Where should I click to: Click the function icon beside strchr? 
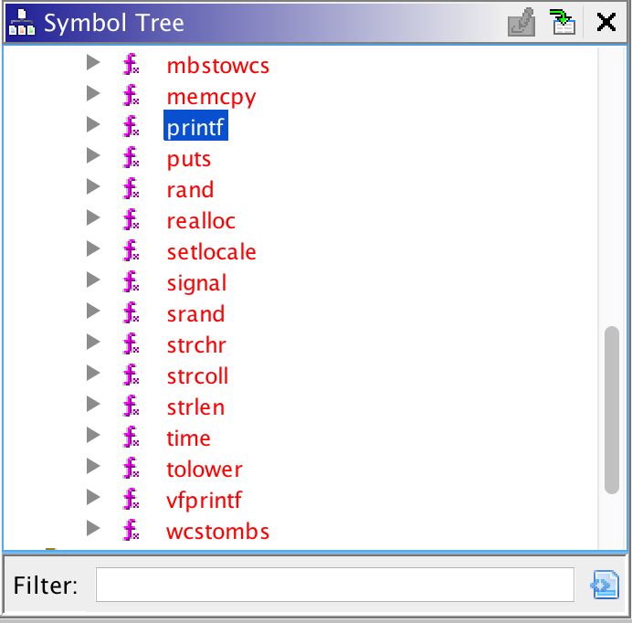pyautogui.click(x=132, y=345)
